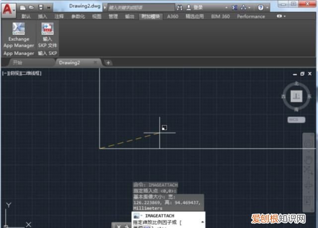Open the AutoCAD application menu (red A)

pos(8,9)
